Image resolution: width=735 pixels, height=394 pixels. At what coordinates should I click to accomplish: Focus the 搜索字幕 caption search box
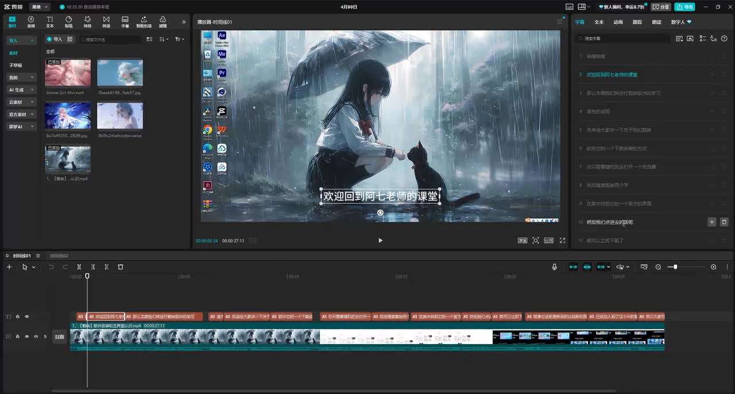click(x=624, y=38)
